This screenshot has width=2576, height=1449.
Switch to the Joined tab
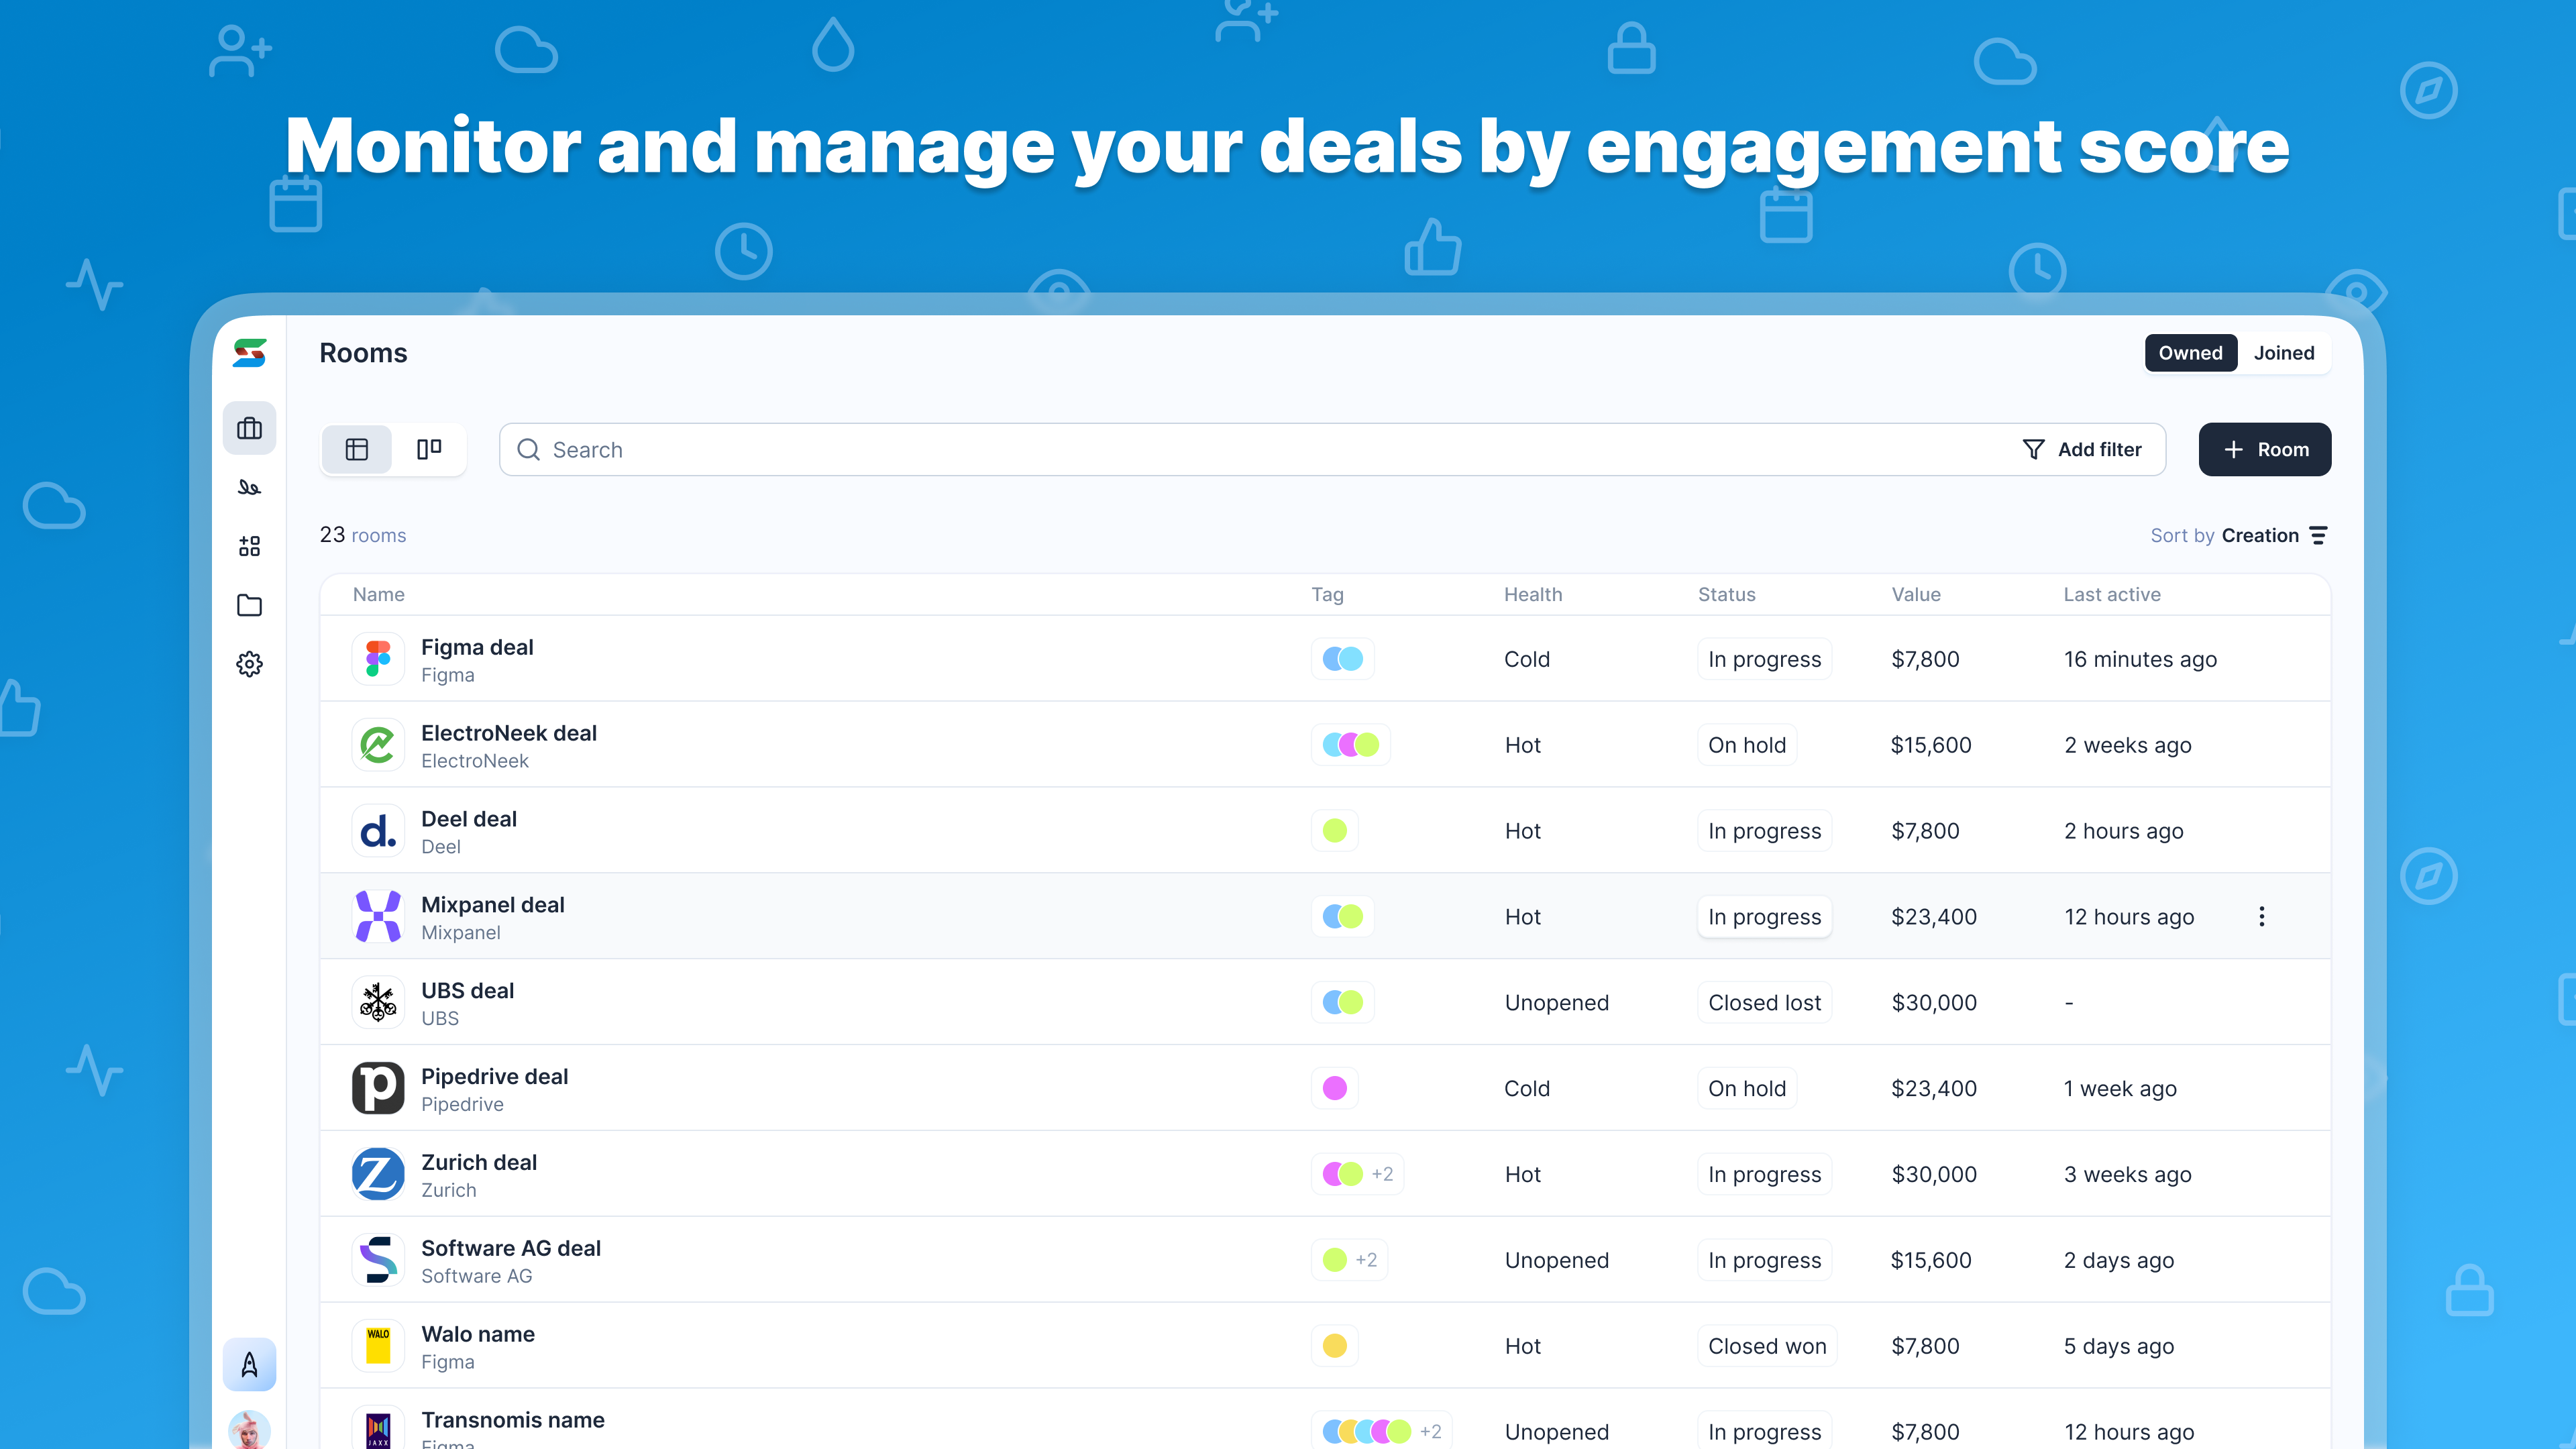pyautogui.click(x=2283, y=353)
